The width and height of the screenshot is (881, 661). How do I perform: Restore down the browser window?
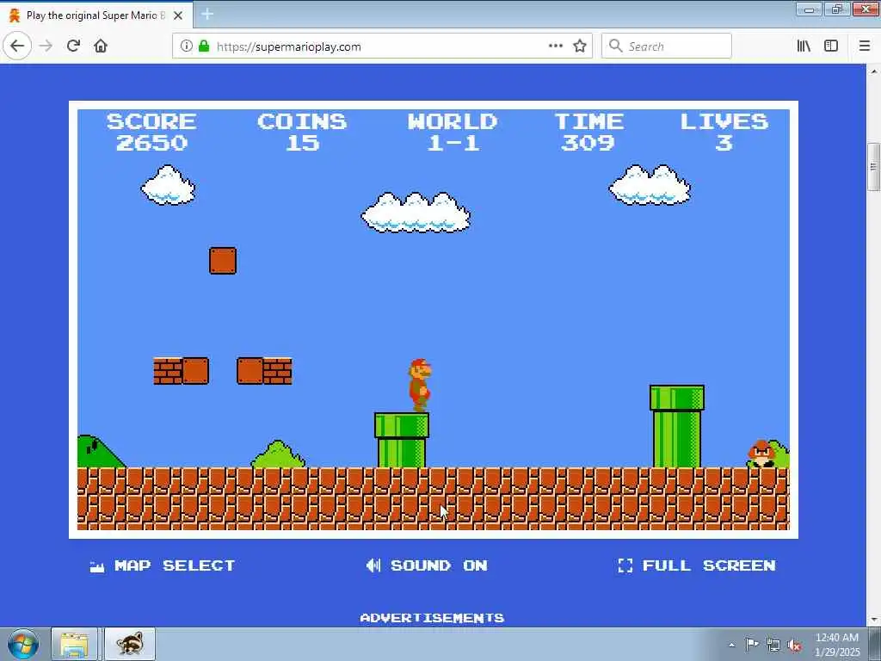(837, 9)
